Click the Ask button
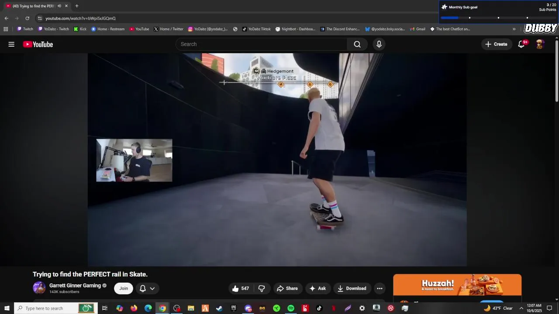The height and width of the screenshot is (314, 559). point(317,288)
